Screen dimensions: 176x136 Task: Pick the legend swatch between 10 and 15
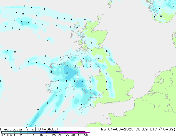pyautogui.click(x=37, y=132)
